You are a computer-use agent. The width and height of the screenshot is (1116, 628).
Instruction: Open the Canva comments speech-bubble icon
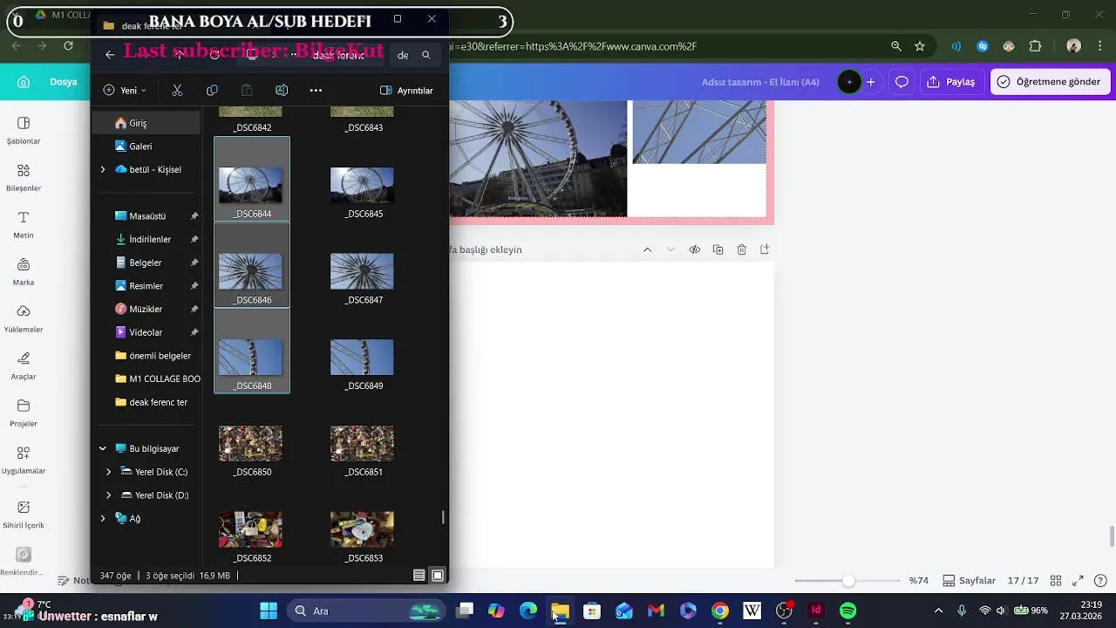pos(902,82)
